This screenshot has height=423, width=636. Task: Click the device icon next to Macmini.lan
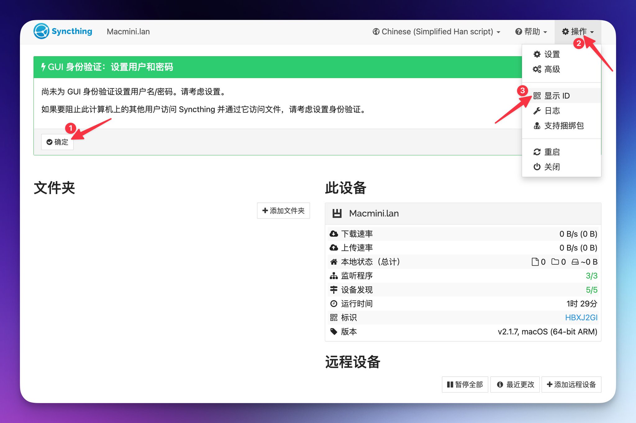pos(337,213)
